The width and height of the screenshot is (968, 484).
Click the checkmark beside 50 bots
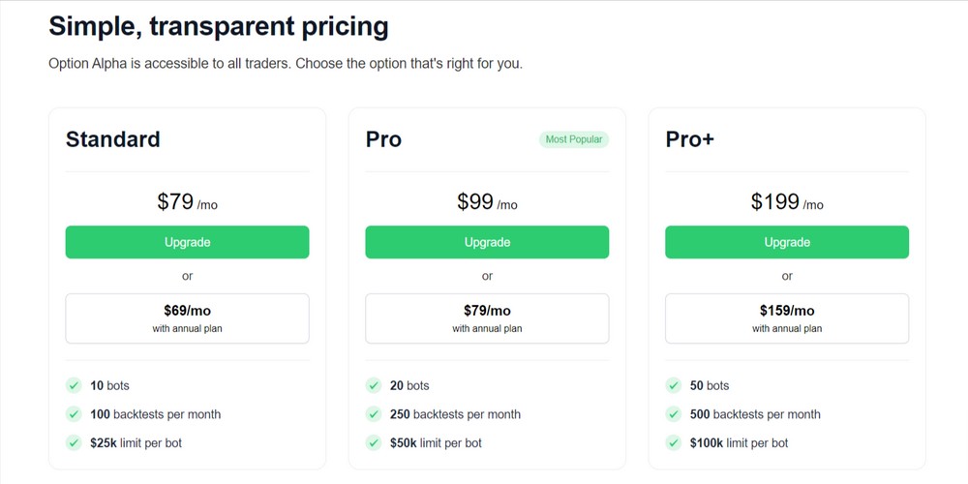pos(674,385)
